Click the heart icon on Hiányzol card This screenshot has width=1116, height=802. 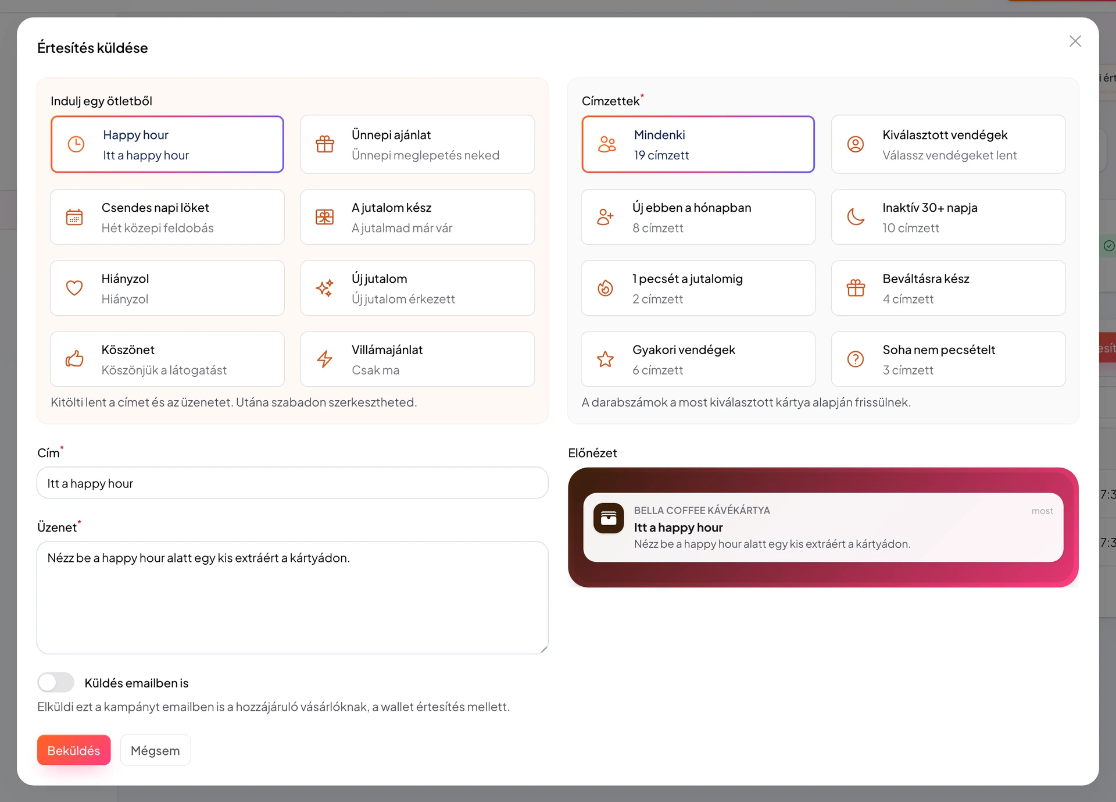[x=74, y=288]
